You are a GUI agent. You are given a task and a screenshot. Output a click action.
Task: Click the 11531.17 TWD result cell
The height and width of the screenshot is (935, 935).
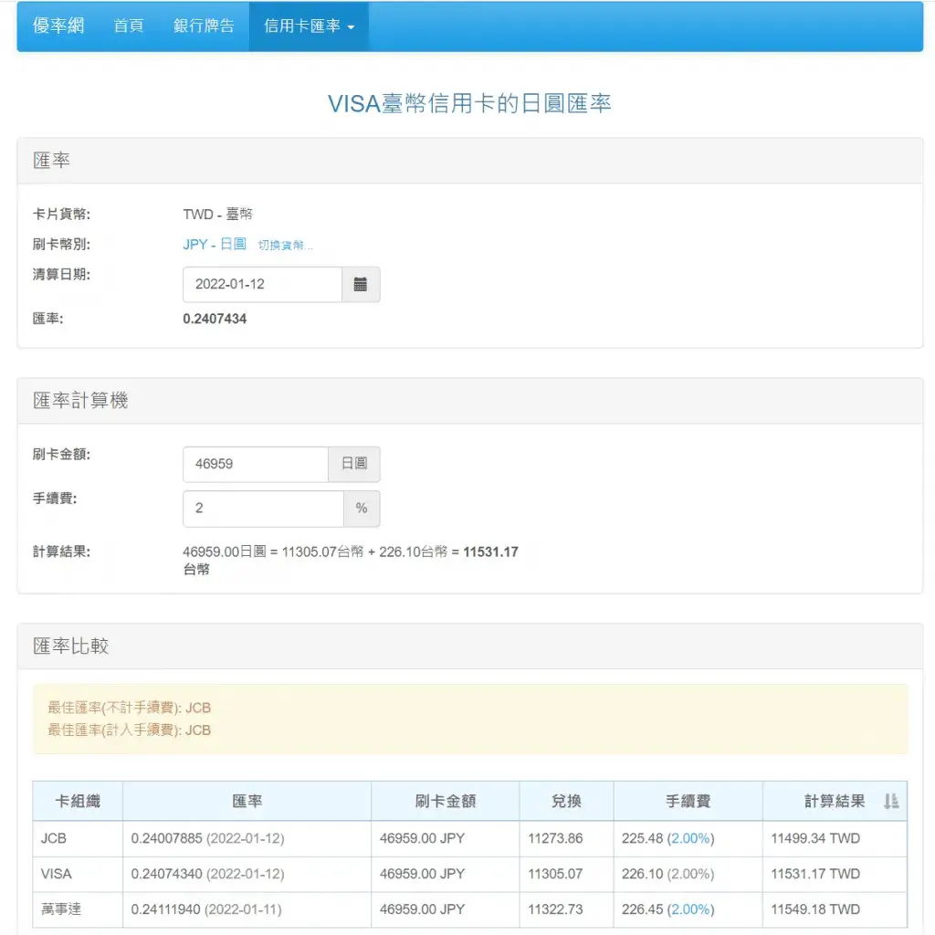[x=835, y=874]
